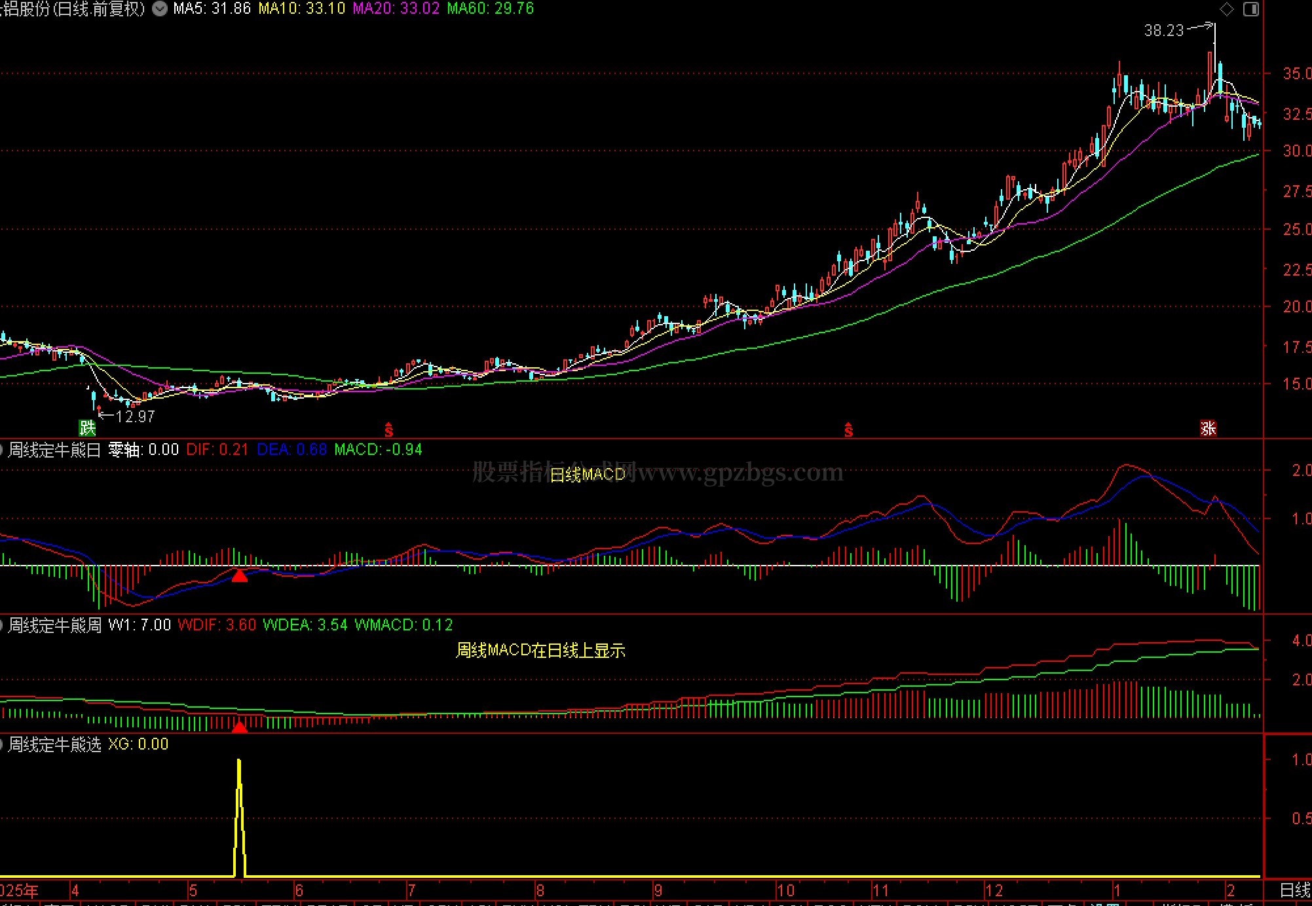Click the MACD: -0.94 value

point(379,450)
